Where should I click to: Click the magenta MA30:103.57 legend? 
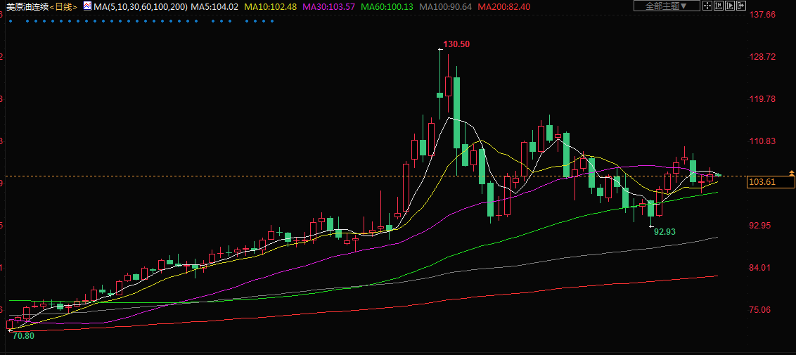point(328,7)
